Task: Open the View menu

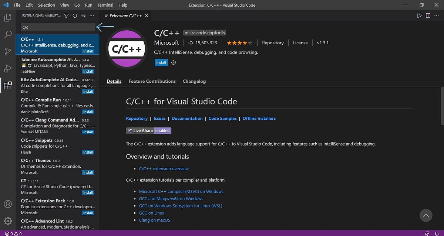Action: (x=65, y=5)
